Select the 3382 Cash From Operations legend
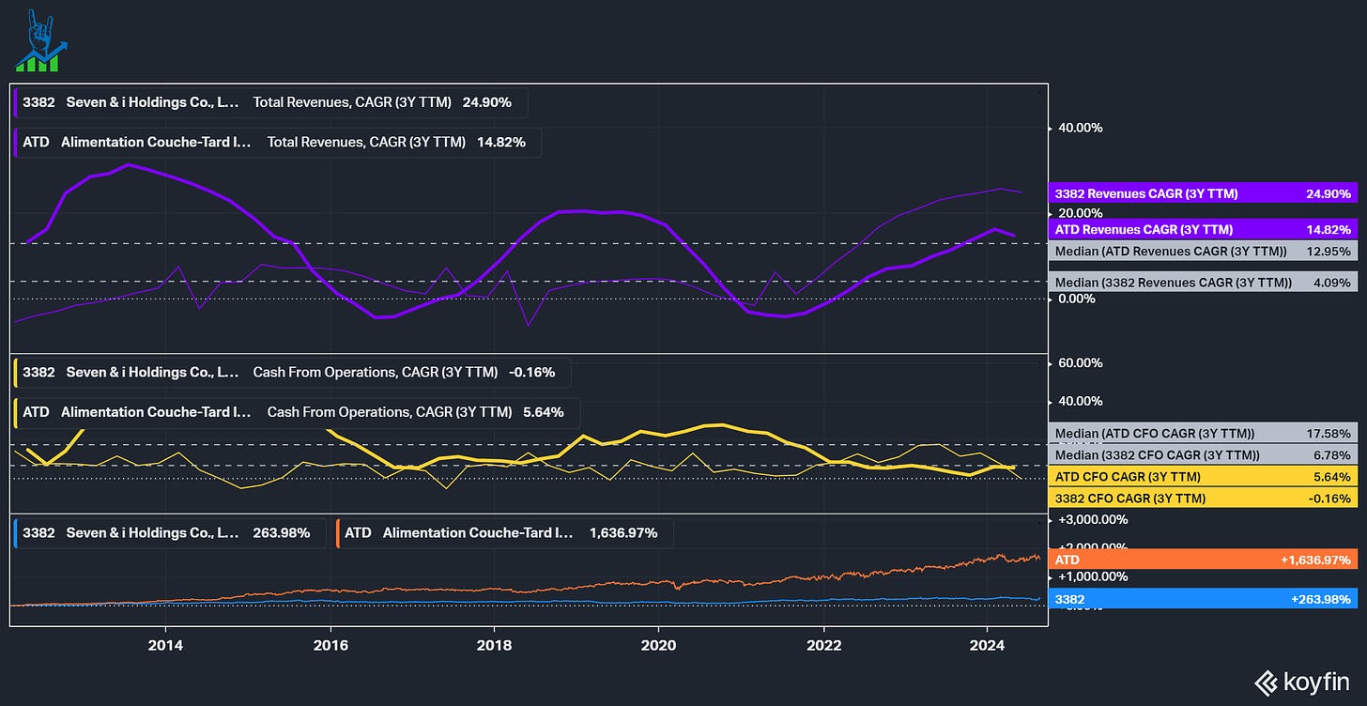Viewport: 1367px width, 706px height. (x=292, y=373)
